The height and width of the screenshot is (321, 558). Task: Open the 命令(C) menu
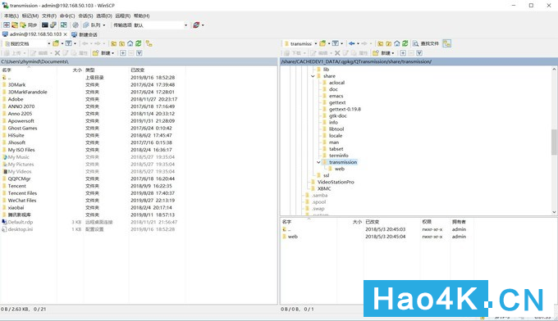(67, 16)
